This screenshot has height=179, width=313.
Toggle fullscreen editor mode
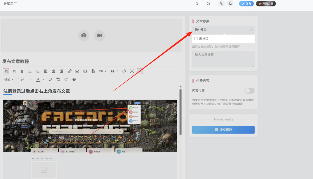[x=132, y=71]
